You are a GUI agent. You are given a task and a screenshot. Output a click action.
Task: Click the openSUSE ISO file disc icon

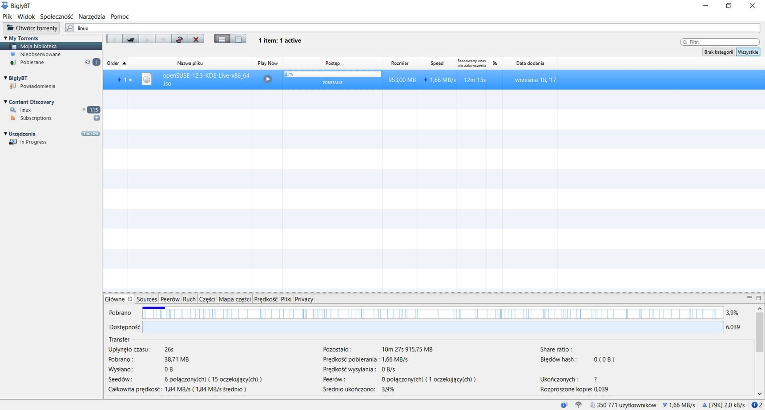[x=146, y=80]
